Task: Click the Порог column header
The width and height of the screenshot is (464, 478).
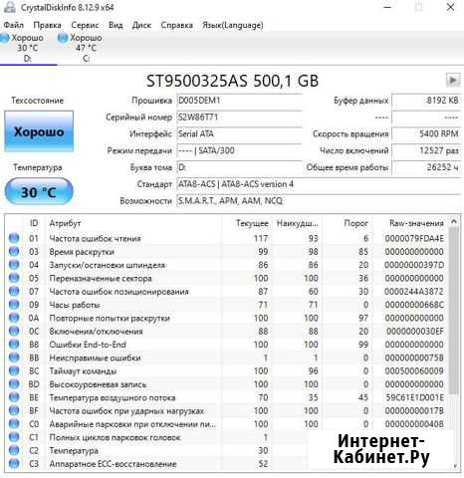Action: point(348,223)
